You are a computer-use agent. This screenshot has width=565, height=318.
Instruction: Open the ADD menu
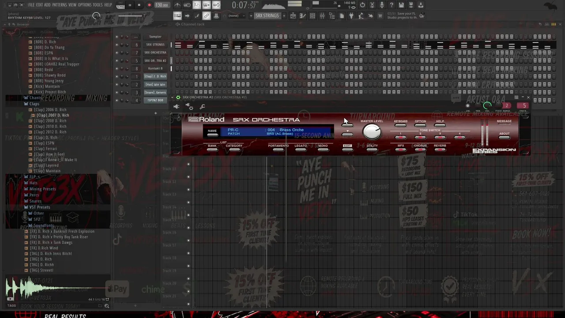click(x=47, y=5)
